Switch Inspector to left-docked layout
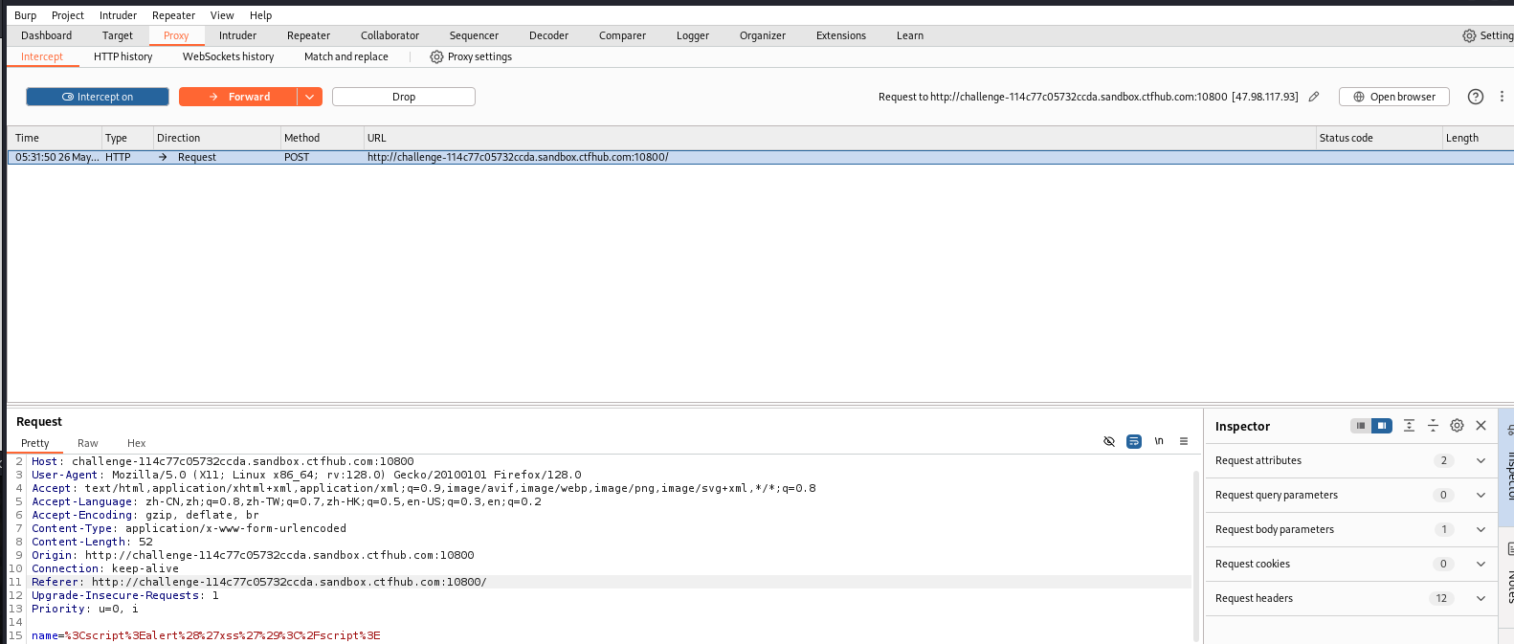Viewport: 1514px width, 644px height. click(x=1361, y=426)
